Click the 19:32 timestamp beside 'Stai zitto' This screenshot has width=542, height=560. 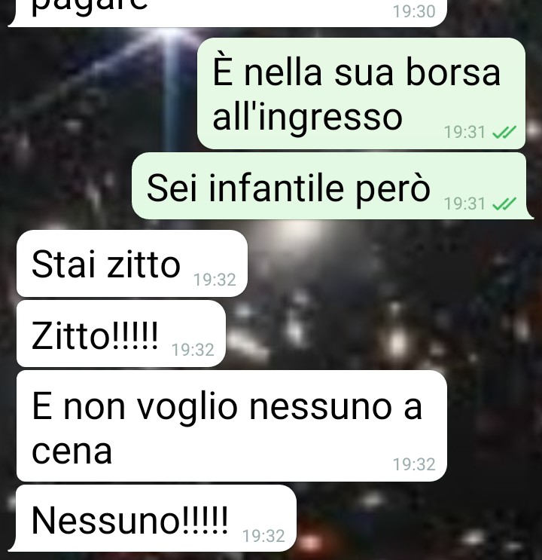pyautogui.click(x=215, y=280)
